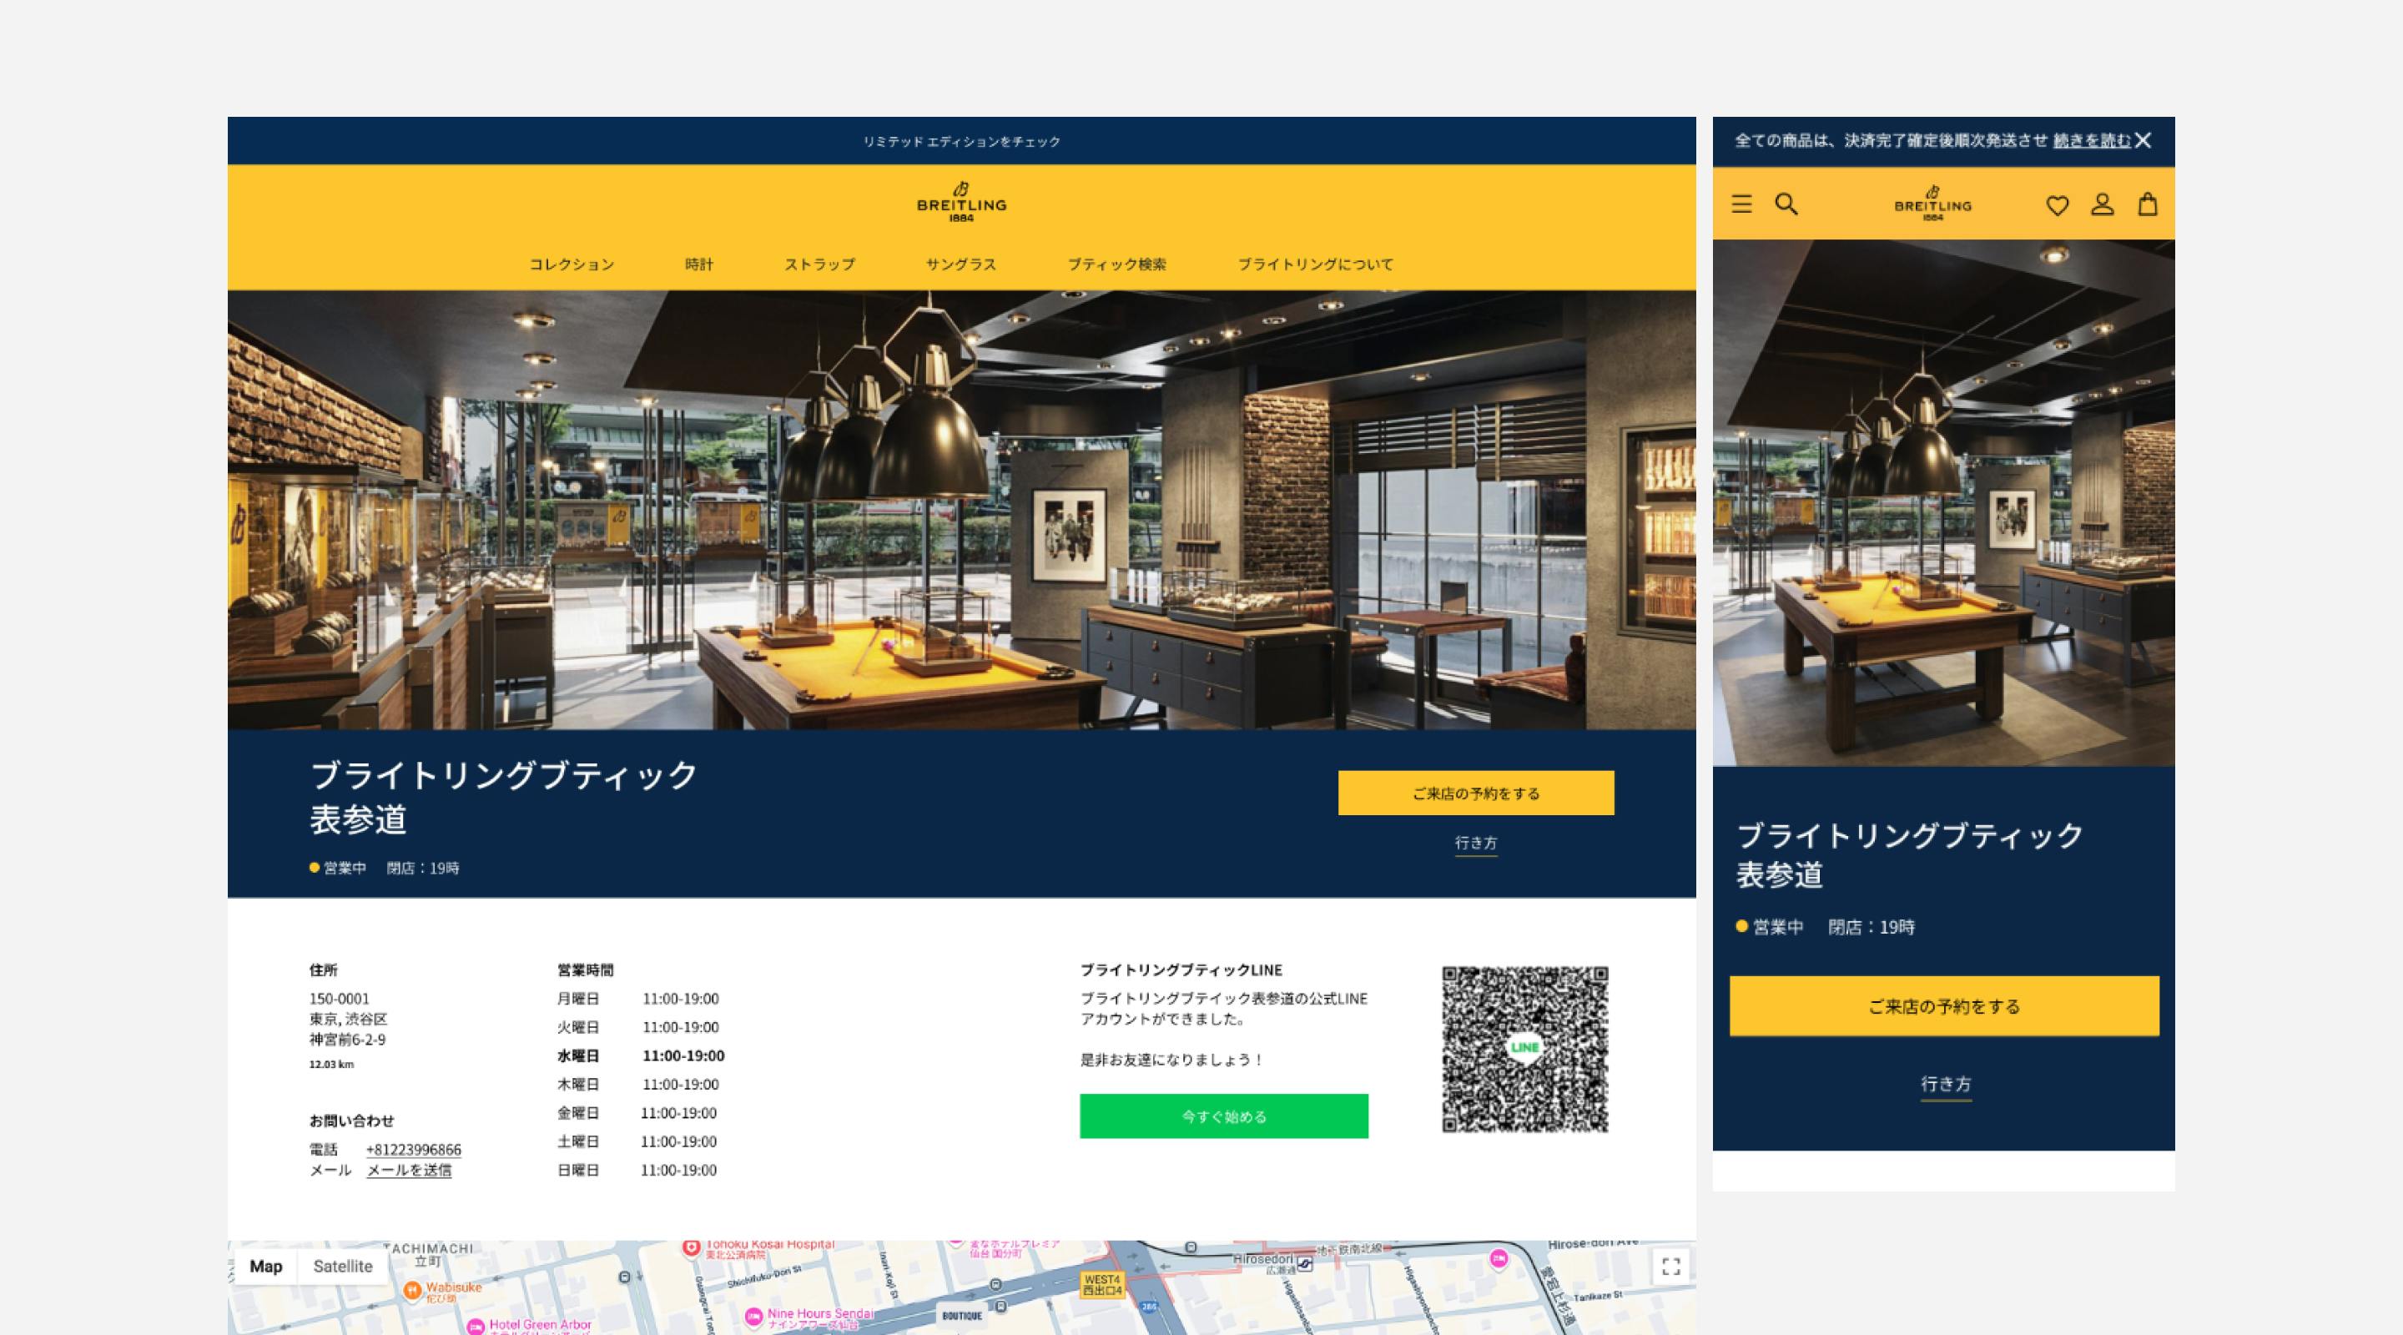Screen dimensions: 2403x1335
Task: Select the Map view button
Action: click(x=266, y=1266)
